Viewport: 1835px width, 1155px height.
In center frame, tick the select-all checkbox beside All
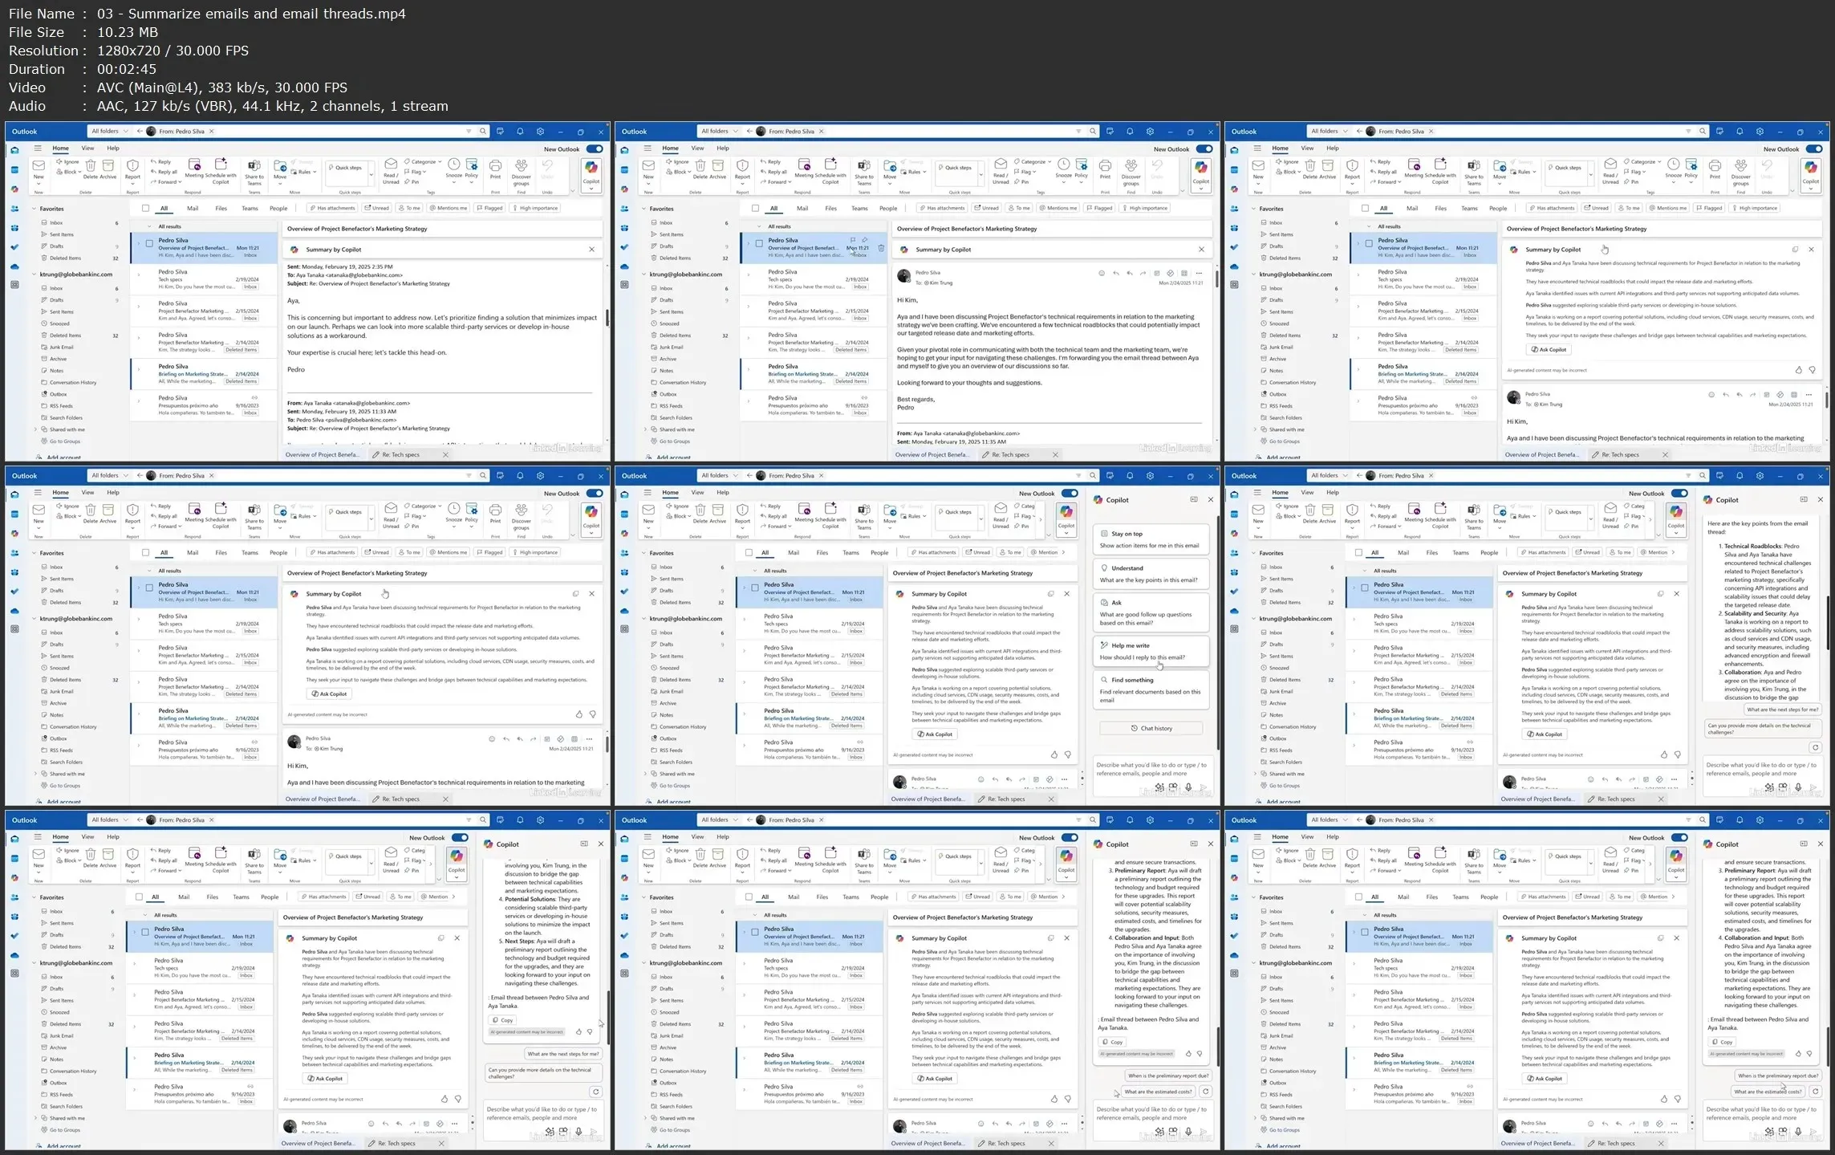click(749, 552)
